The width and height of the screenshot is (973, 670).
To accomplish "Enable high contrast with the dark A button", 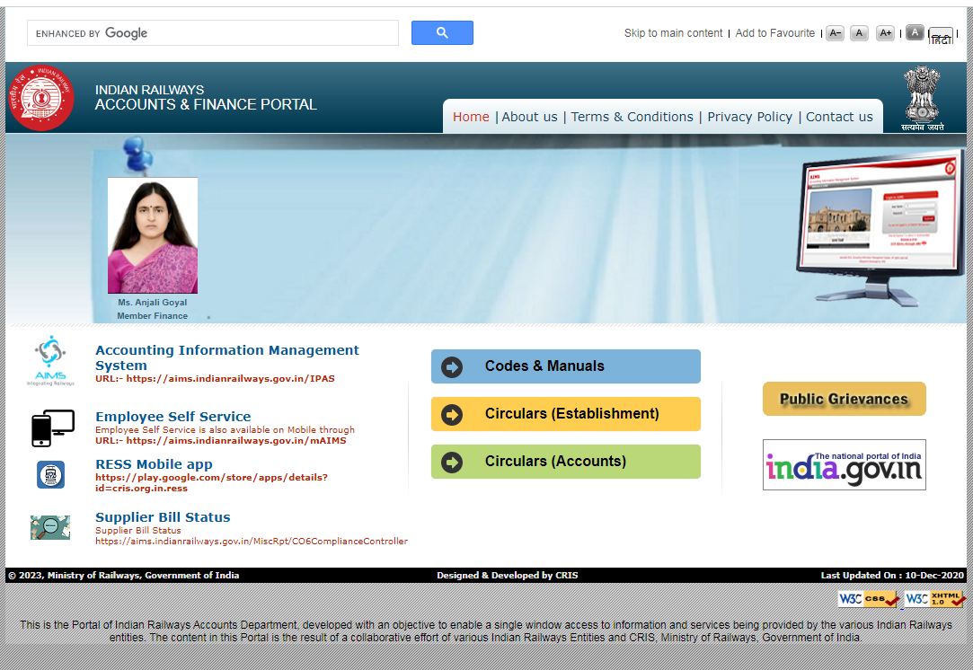I will 915,32.
